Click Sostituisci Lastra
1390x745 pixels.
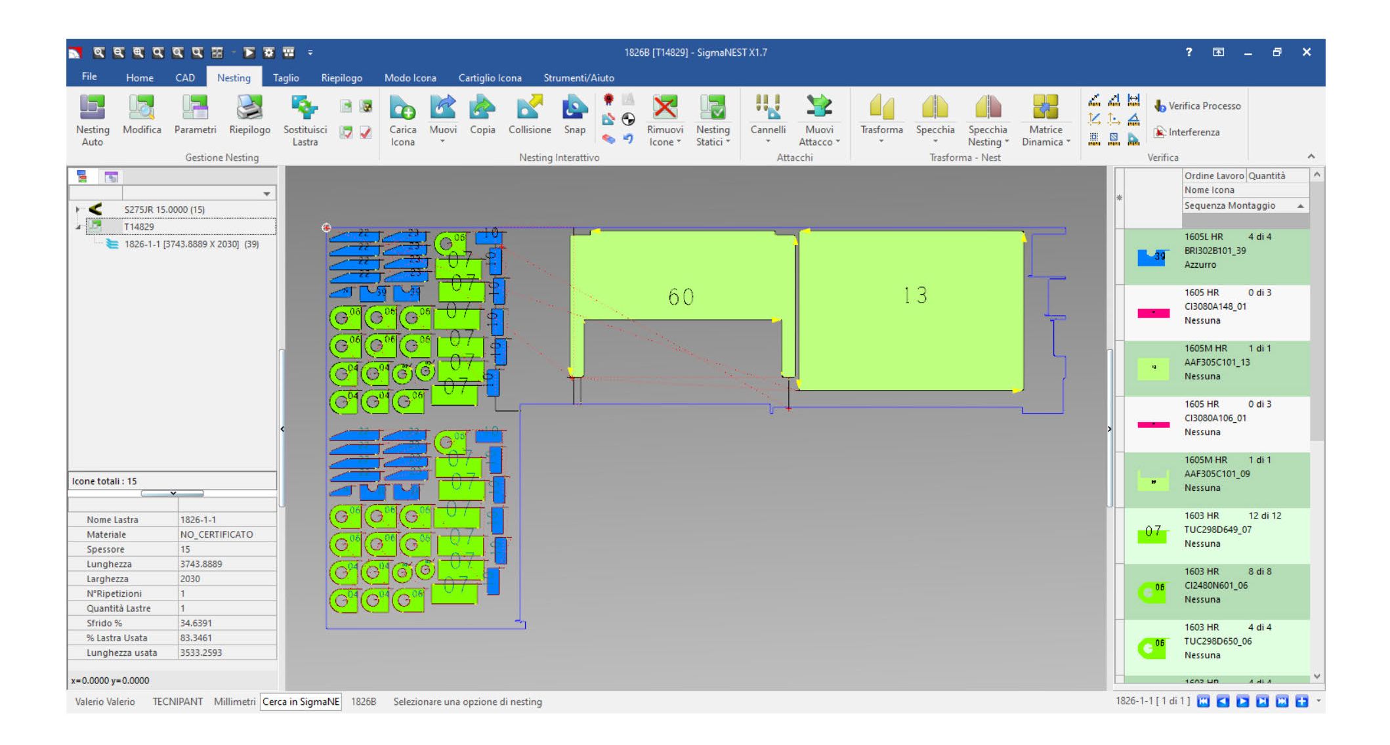pyautogui.click(x=305, y=121)
